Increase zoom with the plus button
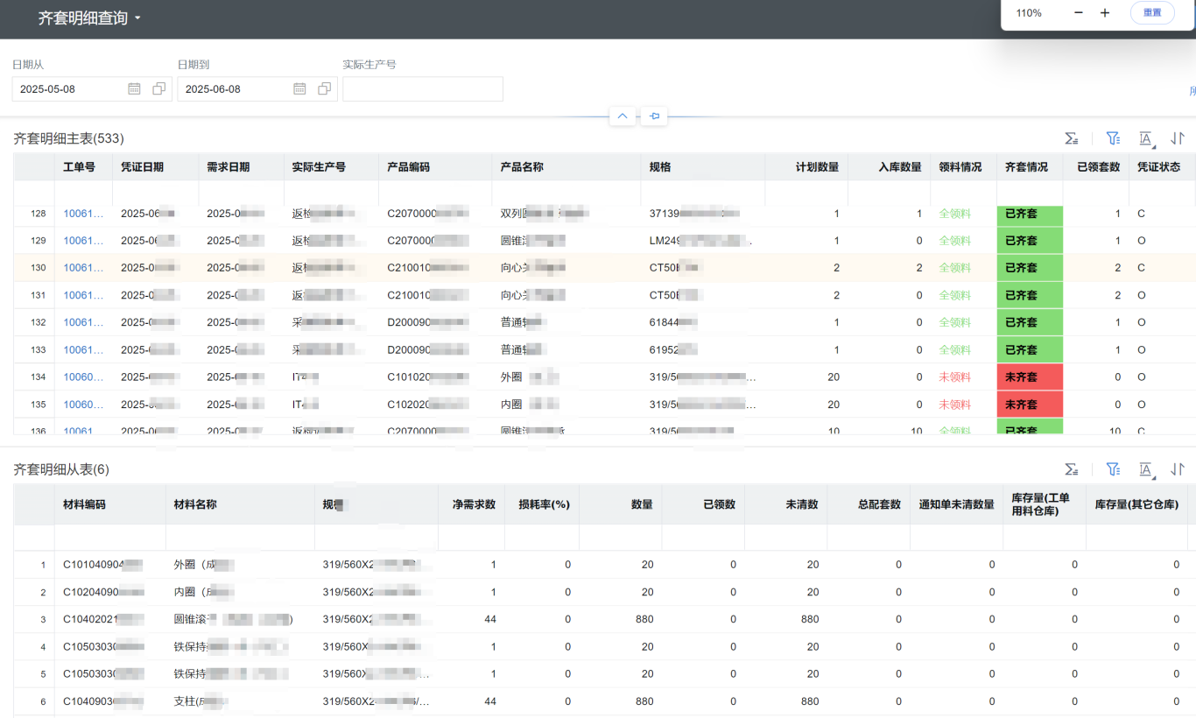 coord(1105,13)
